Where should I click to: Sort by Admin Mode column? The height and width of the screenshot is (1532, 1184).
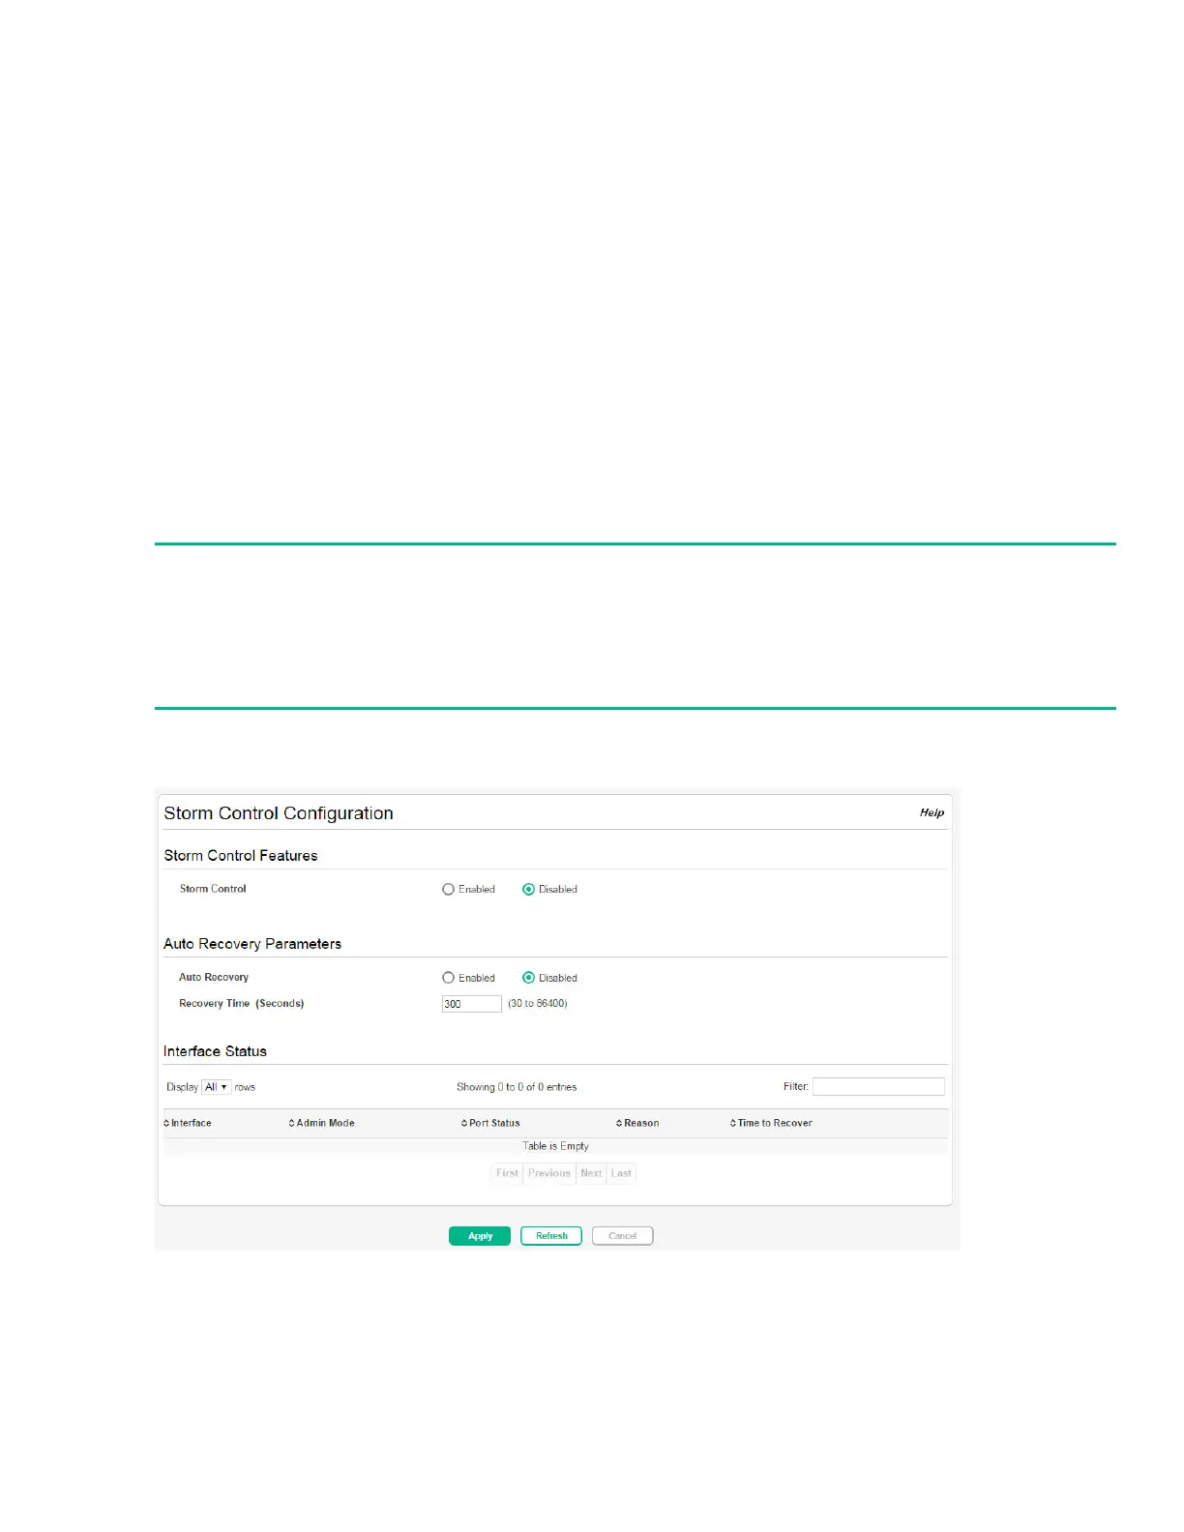click(322, 1123)
